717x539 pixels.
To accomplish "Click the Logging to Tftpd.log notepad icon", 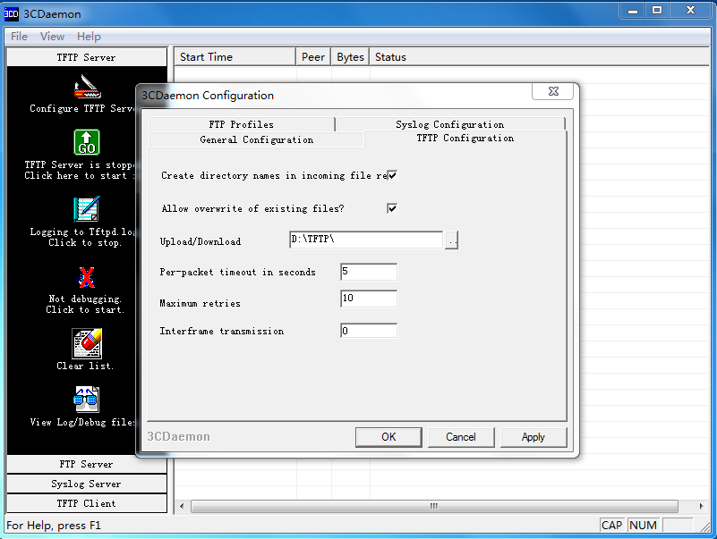I will (87, 209).
